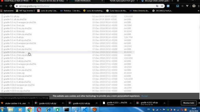Accept the cookies notice
The width and height of the screenshot is (200, 112).
(144, 96)
